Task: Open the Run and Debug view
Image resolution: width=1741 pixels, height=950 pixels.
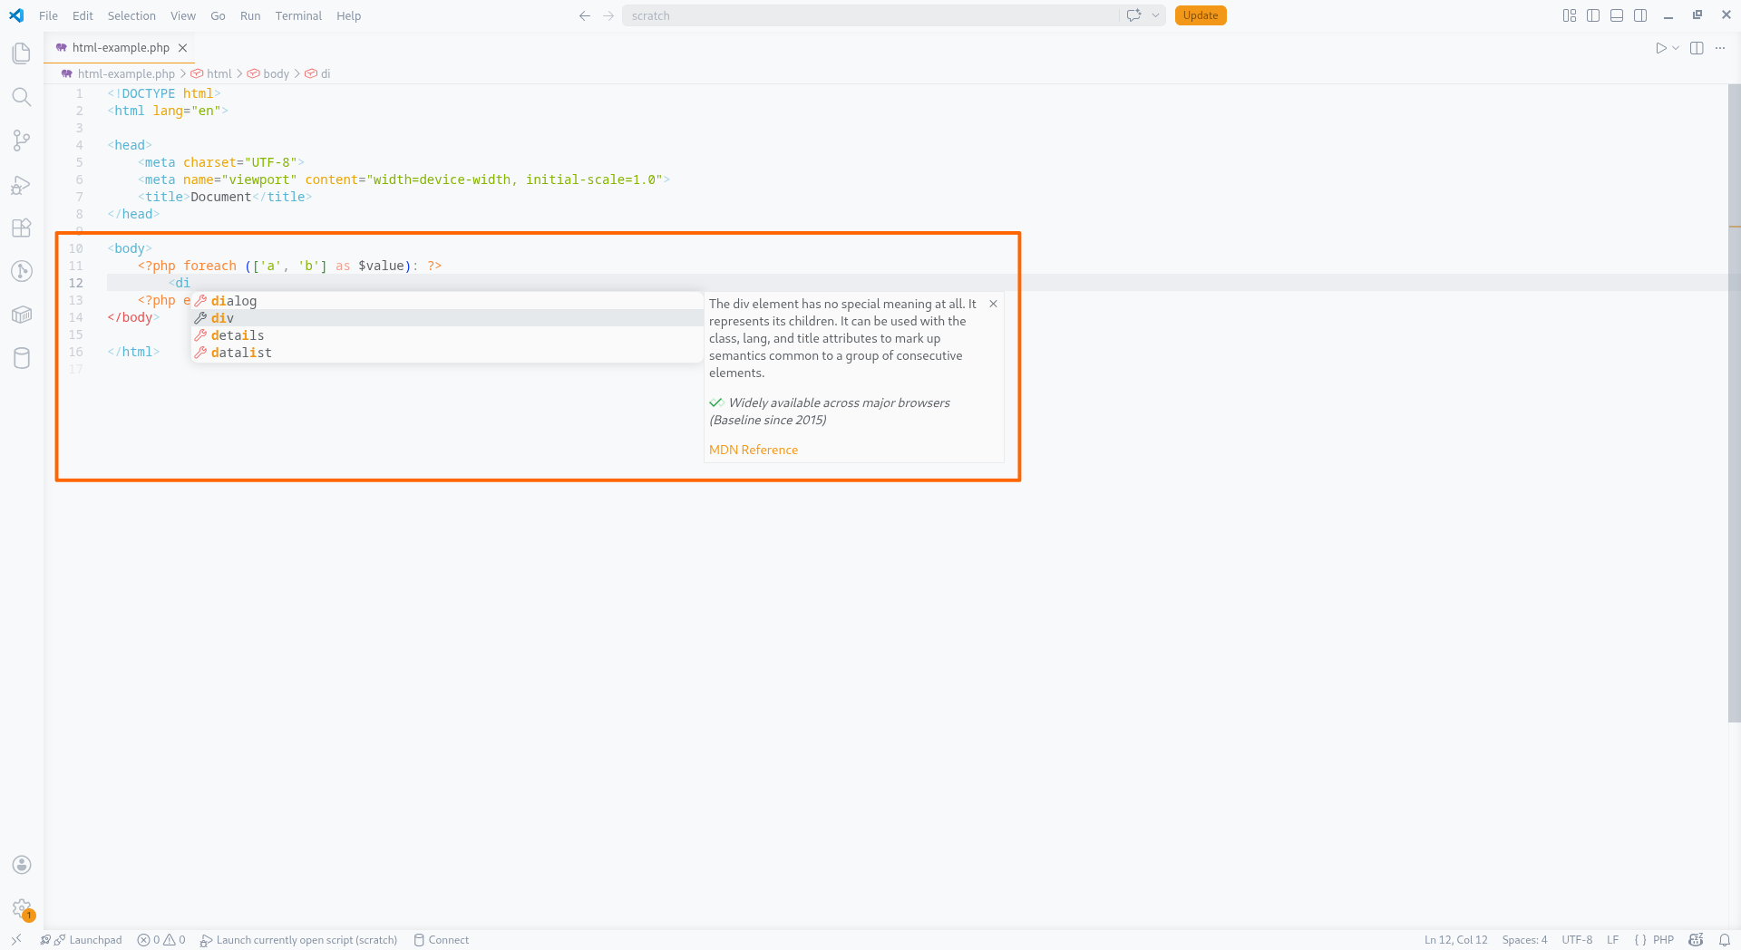Action: click(22, 185)
